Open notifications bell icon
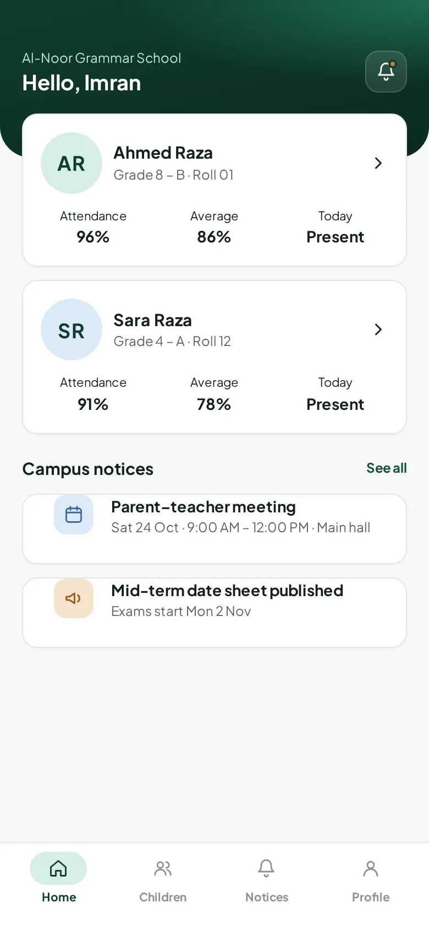Image resolution: width=429 pixels, height=930 pixels. [x=386, y=72]
